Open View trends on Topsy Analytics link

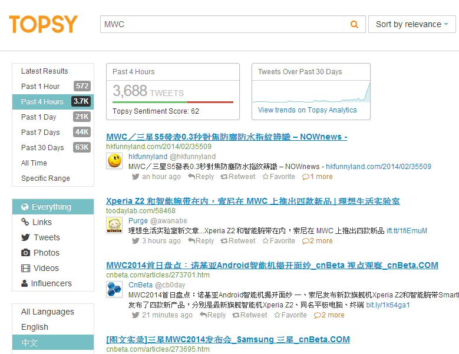point(307,110)
